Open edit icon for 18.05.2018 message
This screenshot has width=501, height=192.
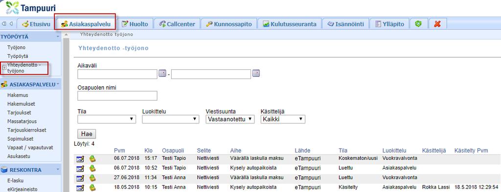tap(80, 188)
